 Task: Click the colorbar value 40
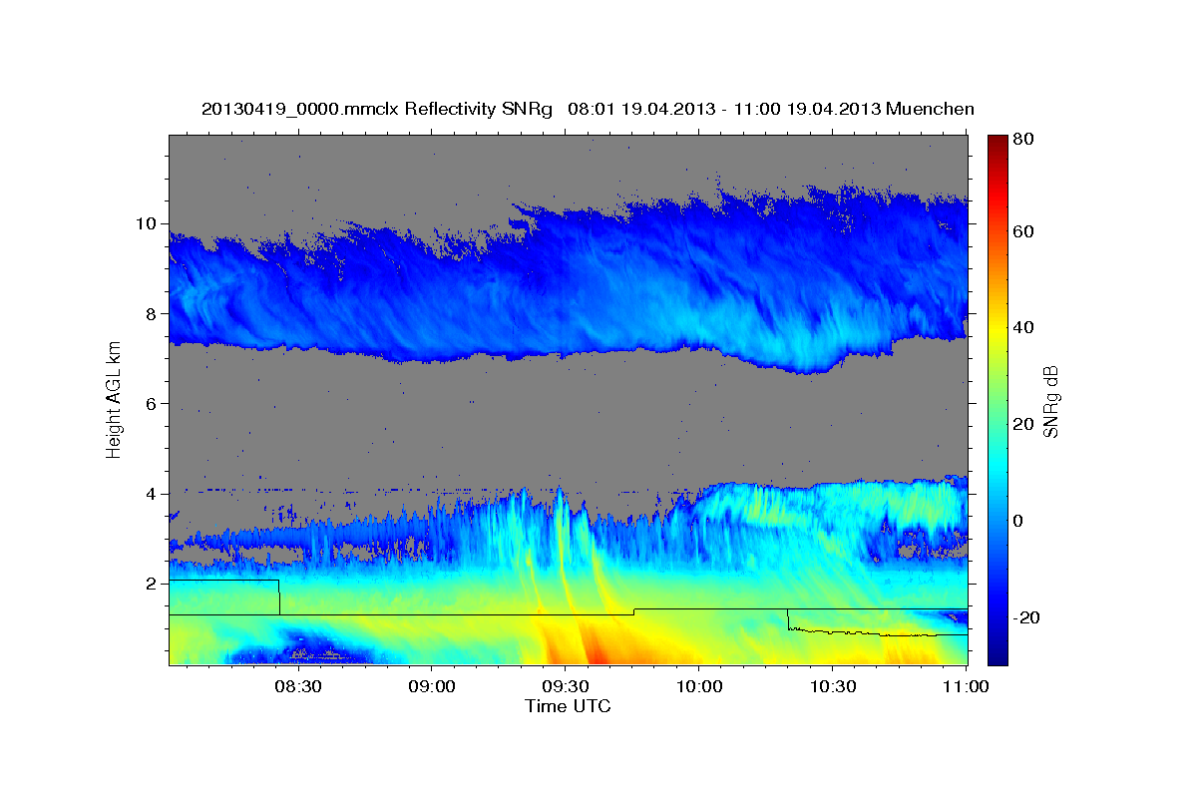[x=1023, y=327]
